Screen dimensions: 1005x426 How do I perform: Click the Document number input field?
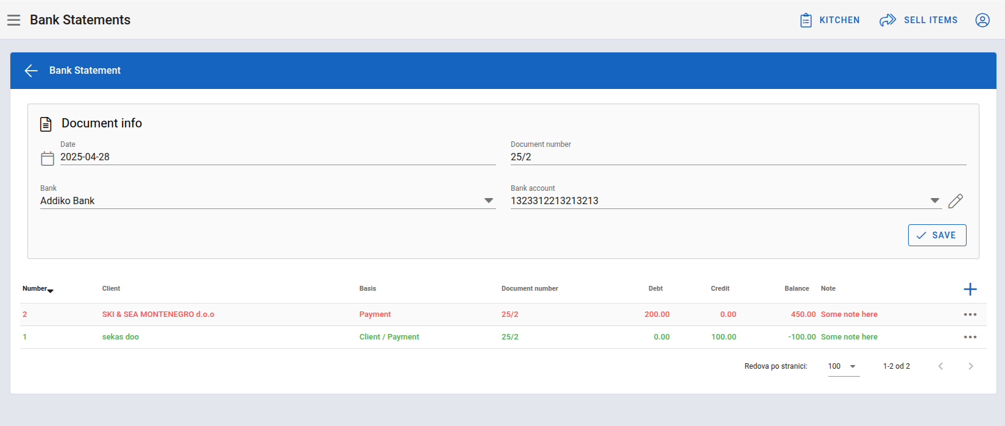(737, 157)
